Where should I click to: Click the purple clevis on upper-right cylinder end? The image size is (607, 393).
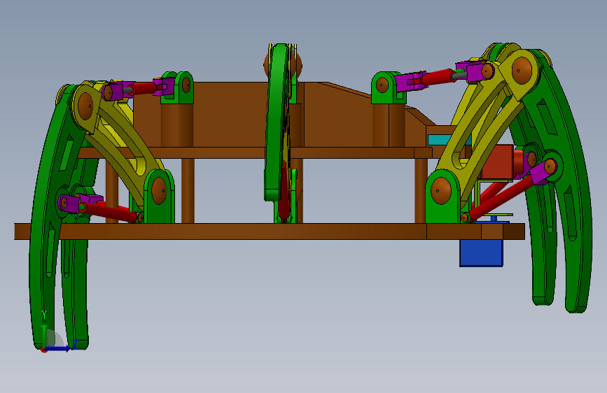[475, 71]
